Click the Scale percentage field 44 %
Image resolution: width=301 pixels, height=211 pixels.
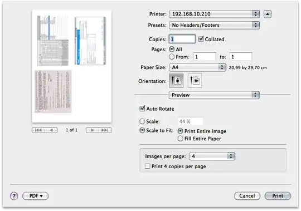point(191,121)
